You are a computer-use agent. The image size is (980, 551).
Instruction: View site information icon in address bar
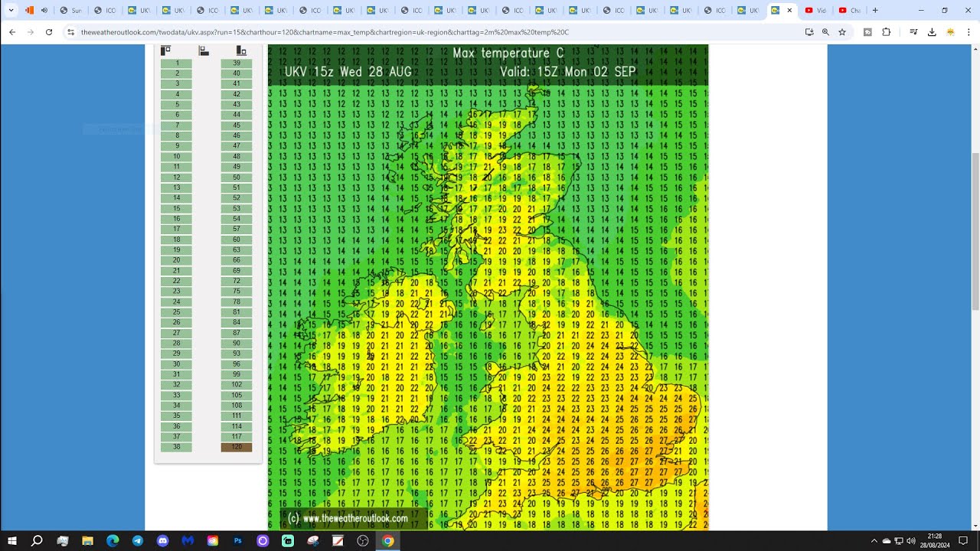click(x=70, y=32)
